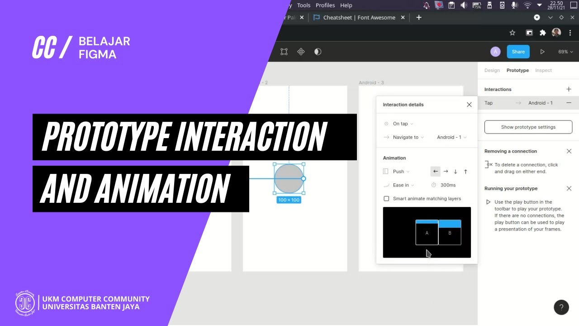
Task: Enable Smart animate matching layers checkbox
Action: (386, 199)
